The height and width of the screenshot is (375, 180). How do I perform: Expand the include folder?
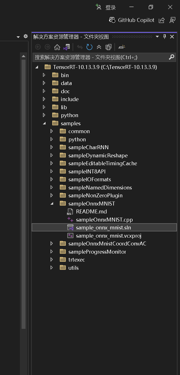[44, 99]
